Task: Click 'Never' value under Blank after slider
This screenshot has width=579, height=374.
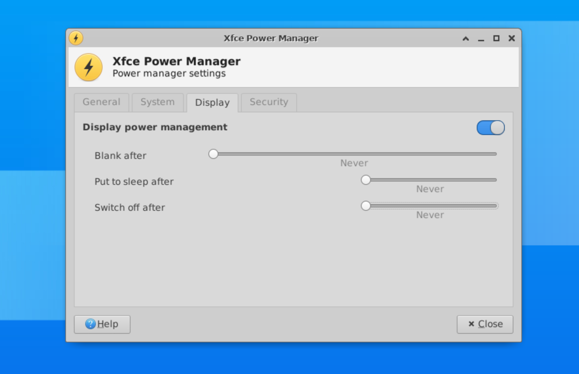Action: (x=354, y=163)
